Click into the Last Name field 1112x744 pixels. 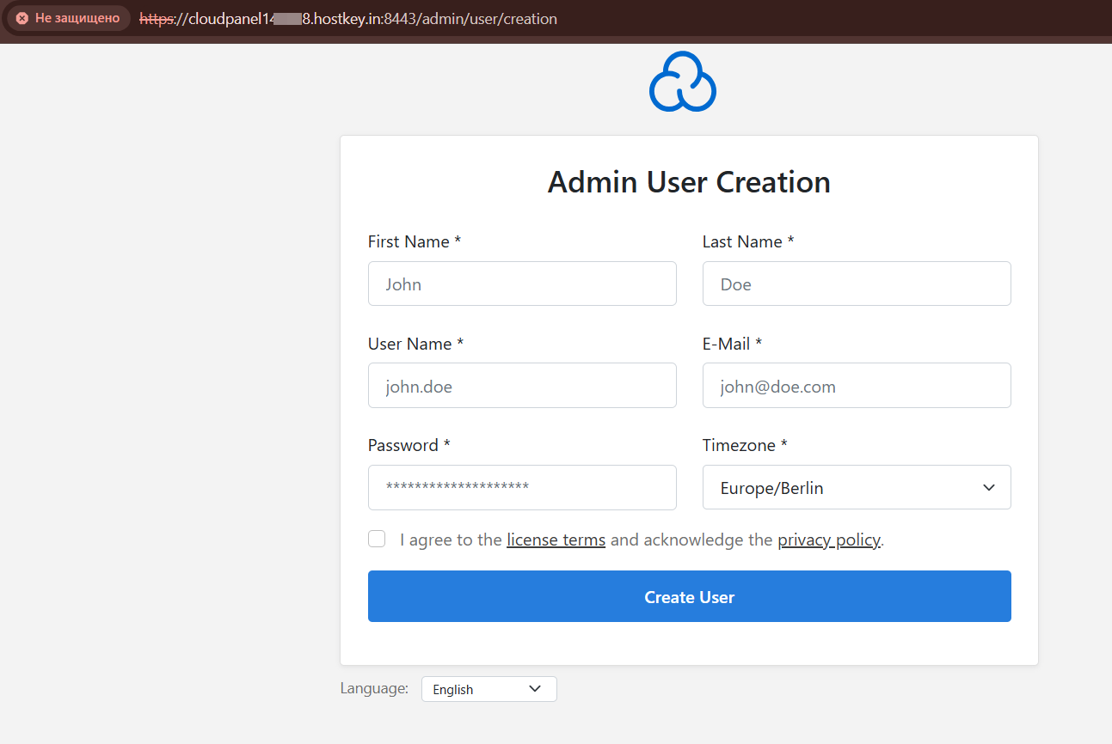click(856, 284)
